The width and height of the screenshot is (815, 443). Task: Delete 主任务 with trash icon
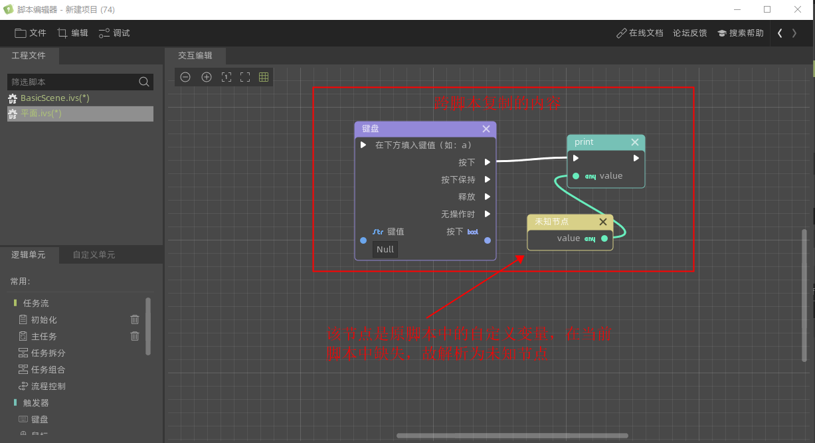tap(135, 336)
